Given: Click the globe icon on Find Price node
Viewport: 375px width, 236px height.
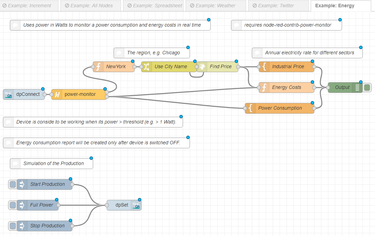Looking at the screenshot, I should 202,66.
